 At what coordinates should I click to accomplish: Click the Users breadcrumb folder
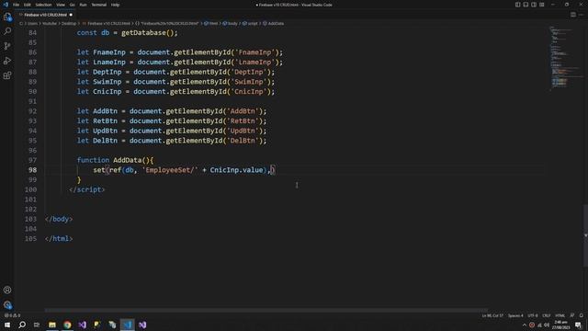point(32,23)
